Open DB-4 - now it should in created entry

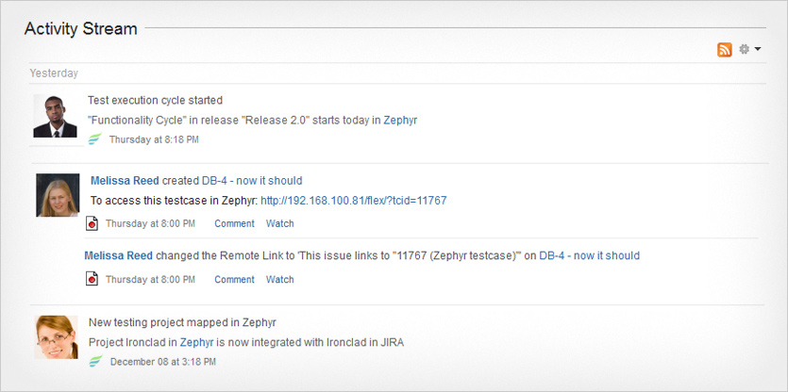point(252,181)
